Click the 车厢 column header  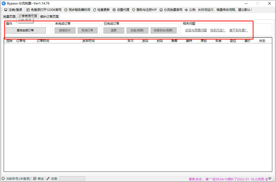221,41
